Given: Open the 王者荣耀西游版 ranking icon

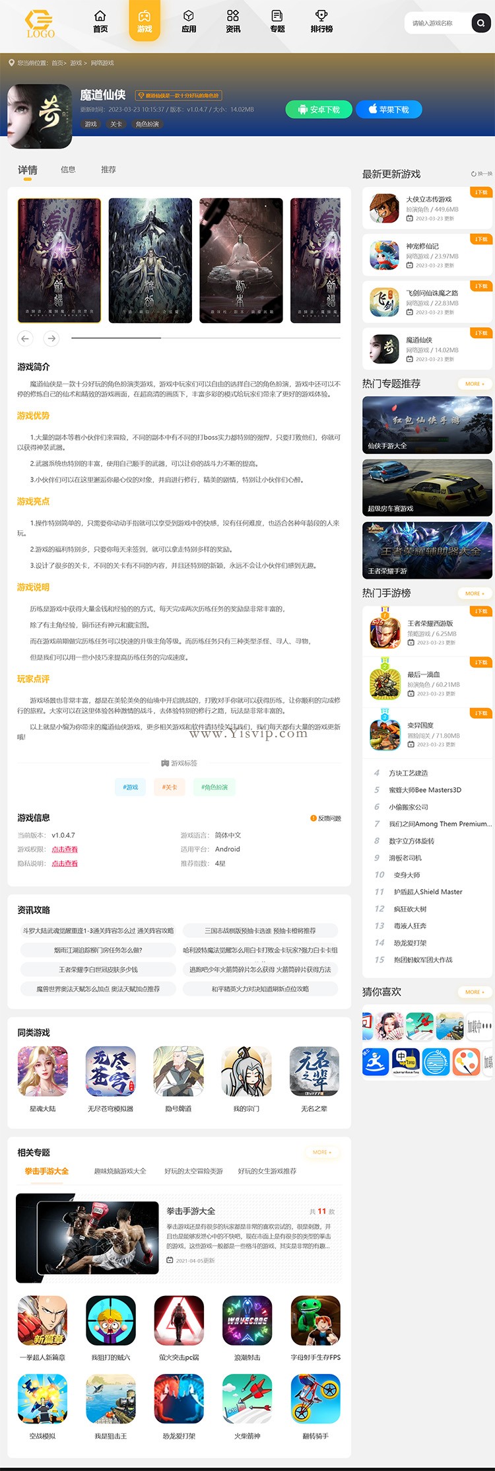Looking at the screenshot, I should pos(385,632).
